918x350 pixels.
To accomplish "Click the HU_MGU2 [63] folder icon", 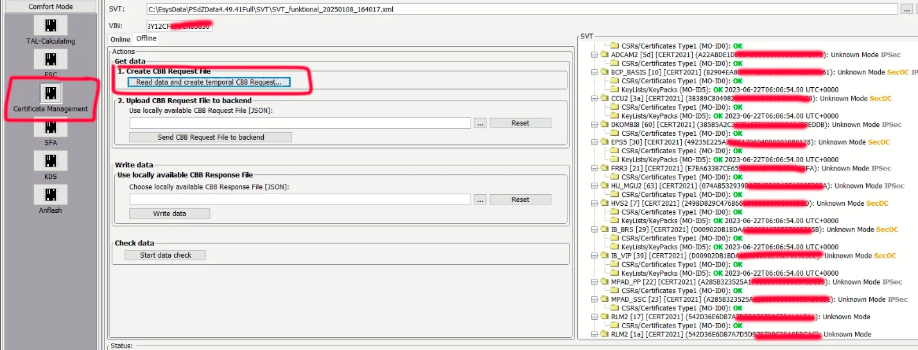I will click(x=604, y=186).
